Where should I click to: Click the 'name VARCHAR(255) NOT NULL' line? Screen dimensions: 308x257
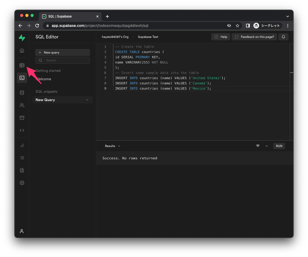pos(141,62)
